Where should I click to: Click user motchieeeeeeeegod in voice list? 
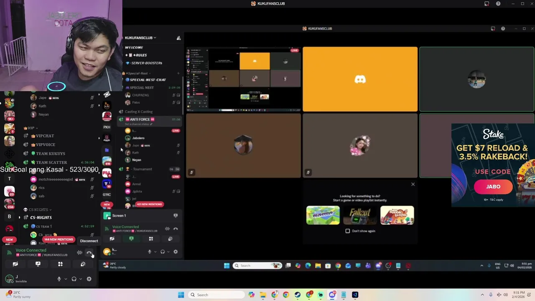(x=56, y=179)
